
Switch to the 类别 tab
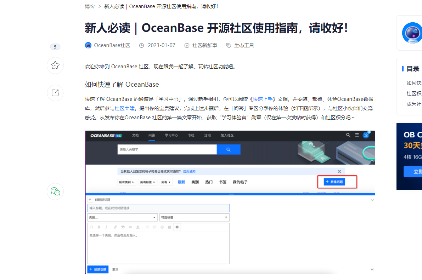pyautogui.click(x=195, y=182)
